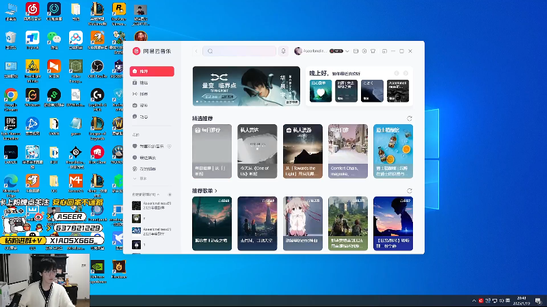Open the 量变 临界点 album banner
Viewport: 547px width, 307px height.
246,86
